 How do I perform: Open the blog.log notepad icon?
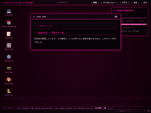click(x=9, y=34)
